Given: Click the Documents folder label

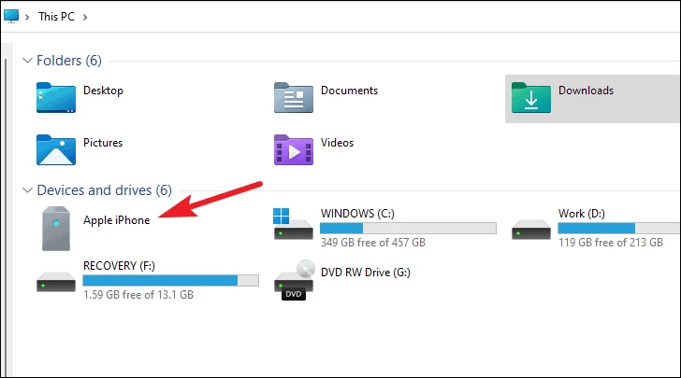Looking at the screenshot, I should (x=349, y=91).
